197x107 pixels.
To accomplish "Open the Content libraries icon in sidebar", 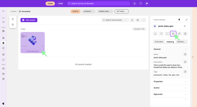I will click(4, 31).
